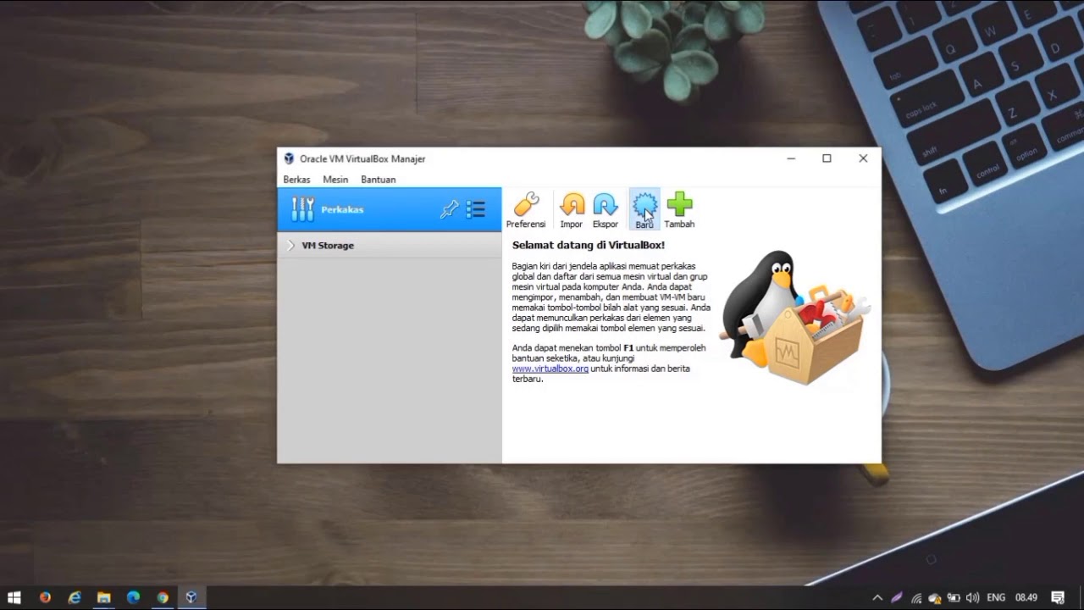Viewport: 1084px width, 610px height.
Task: Open Microsoft Edge from the taskbar
Action: coord(133,597)
